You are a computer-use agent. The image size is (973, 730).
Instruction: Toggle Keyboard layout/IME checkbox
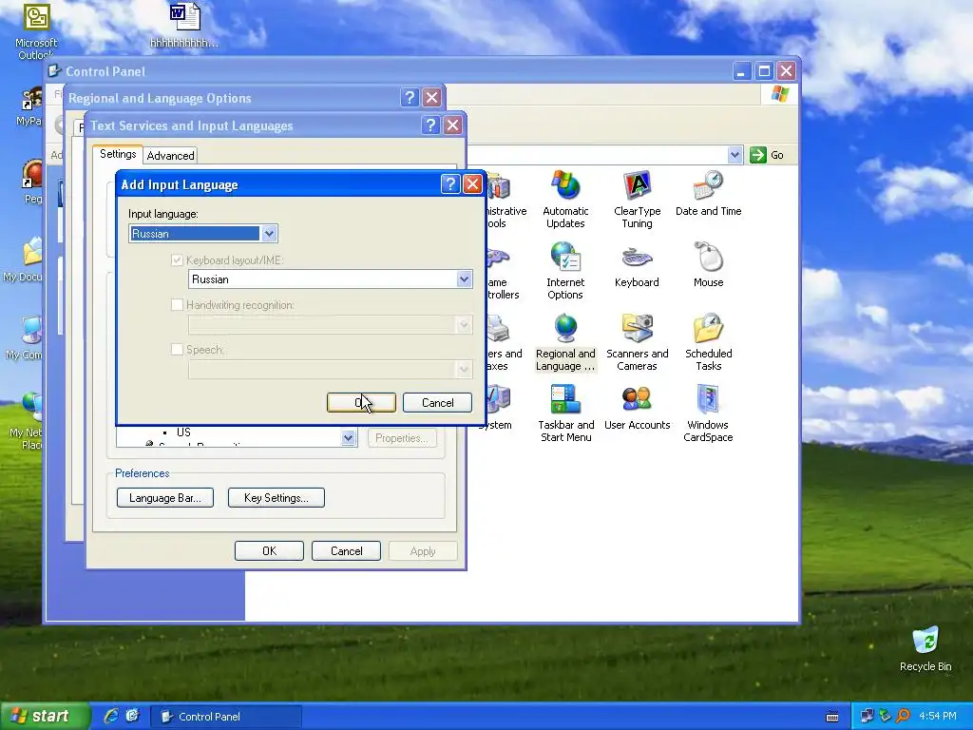pos(177,260)
